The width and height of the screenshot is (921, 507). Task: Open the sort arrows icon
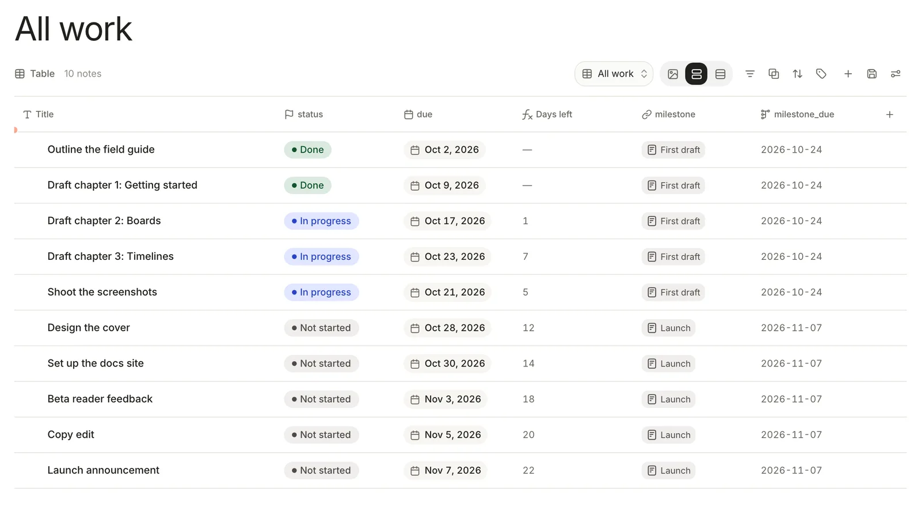[797, 74]
